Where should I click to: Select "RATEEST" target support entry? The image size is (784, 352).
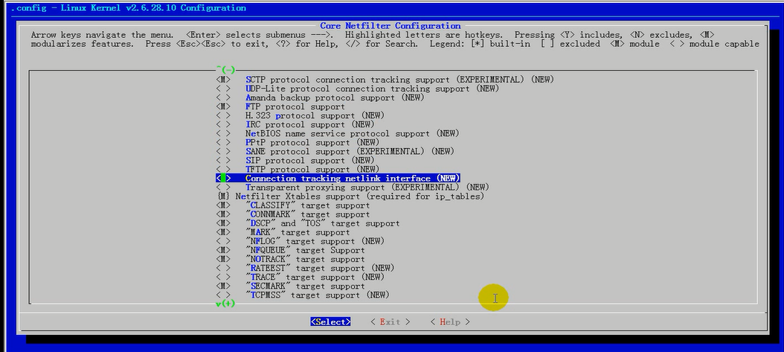(320, 269)
